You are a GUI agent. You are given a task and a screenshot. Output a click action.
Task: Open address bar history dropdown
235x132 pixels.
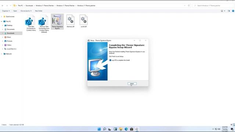point(185,6)
